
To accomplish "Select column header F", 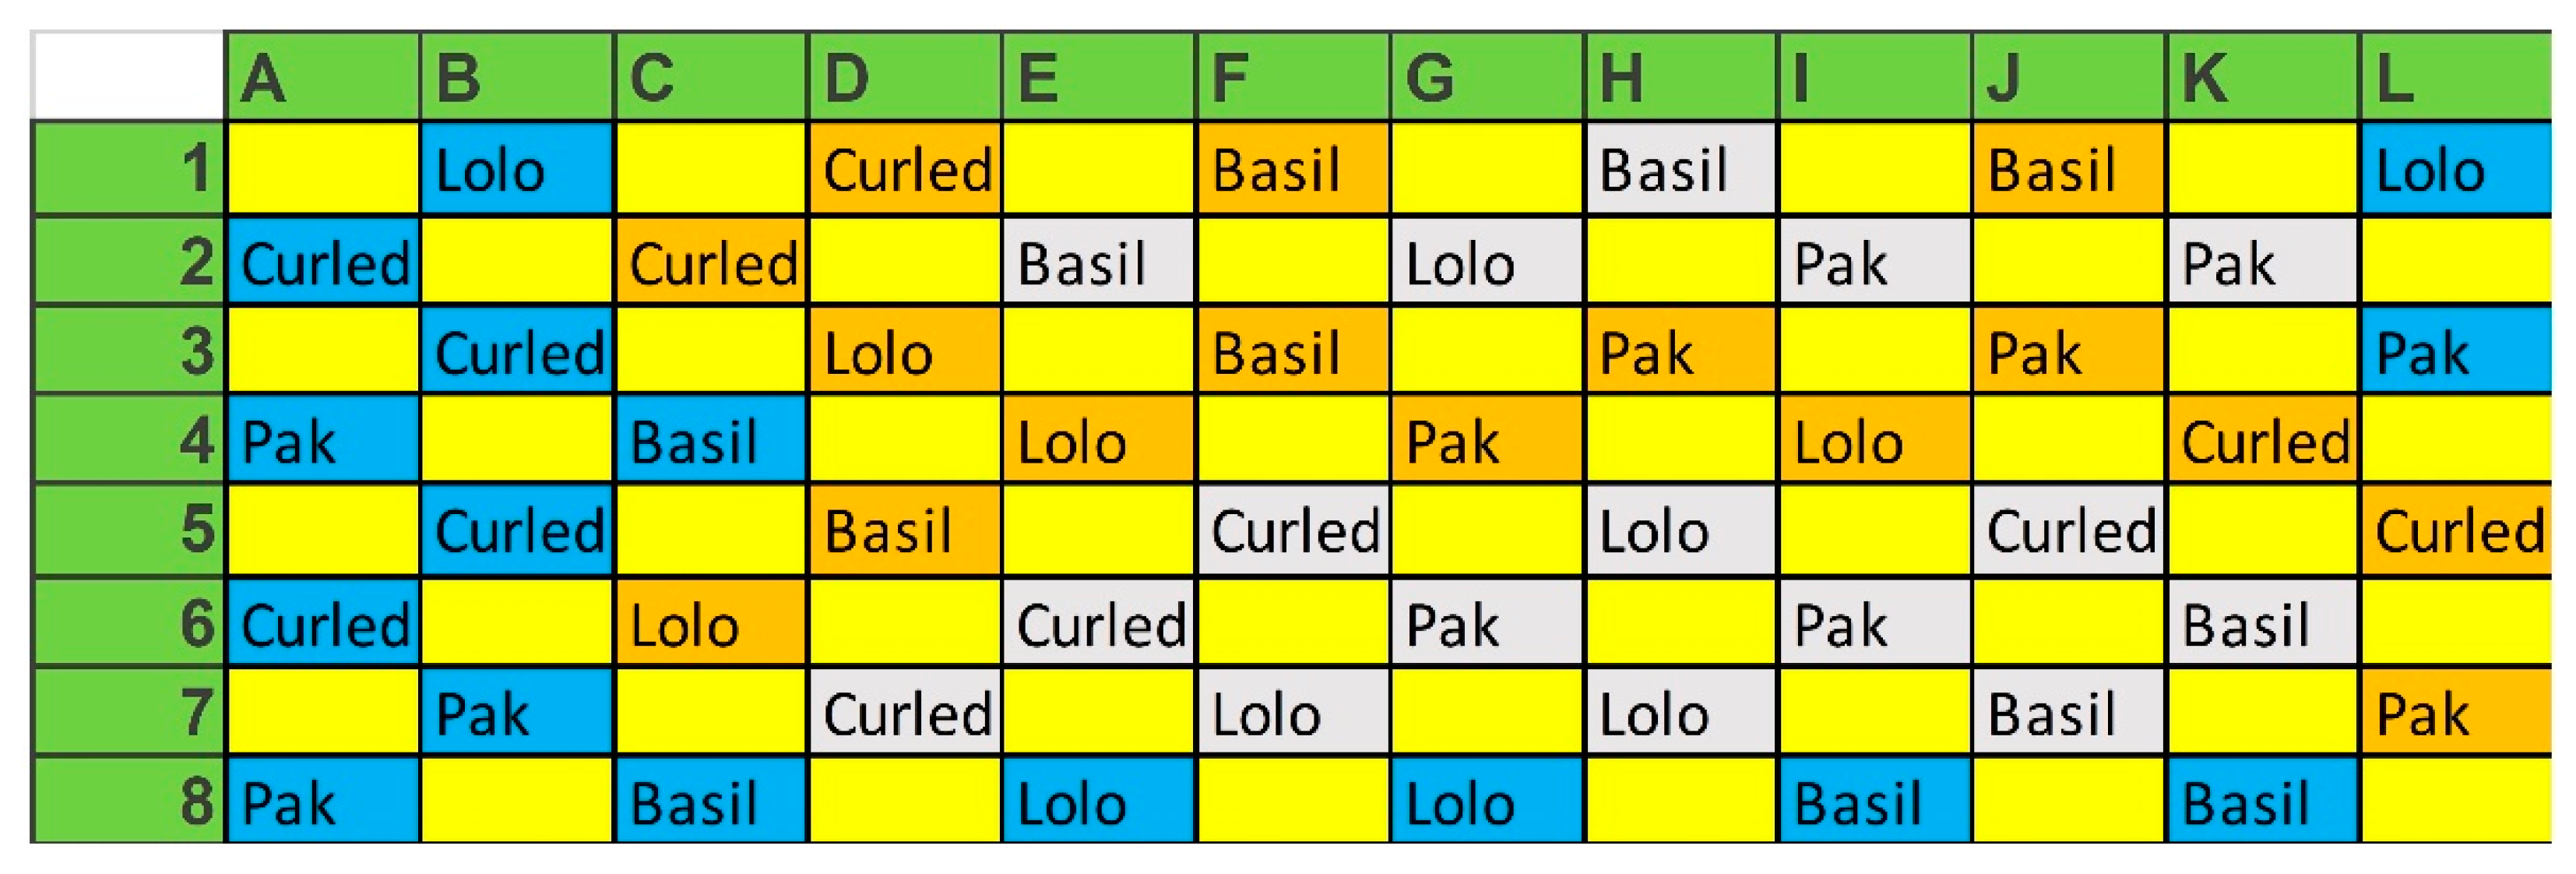I will pos(1293,77).
